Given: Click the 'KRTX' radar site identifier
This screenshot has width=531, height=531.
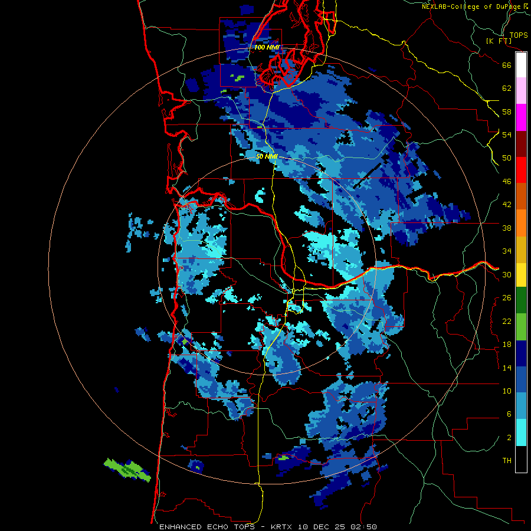Looking at the screenshot, I should click(283, 527).
